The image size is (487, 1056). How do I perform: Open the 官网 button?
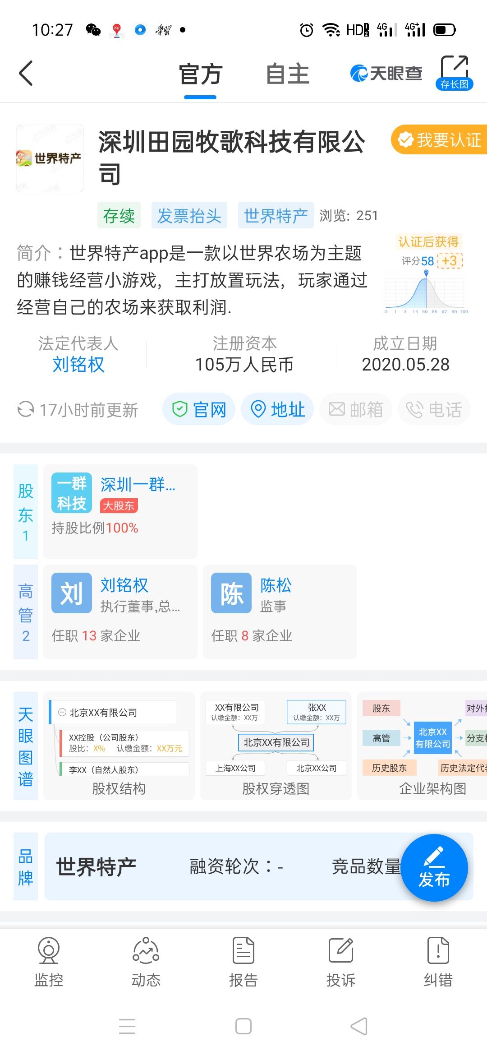tap(199, 409)
